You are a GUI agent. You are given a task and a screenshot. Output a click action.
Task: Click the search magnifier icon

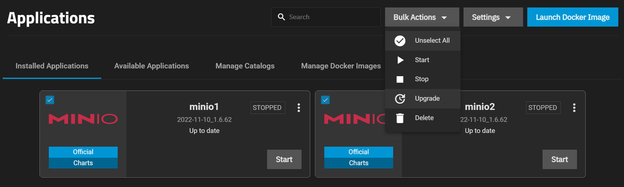click(x=281, y=17)
